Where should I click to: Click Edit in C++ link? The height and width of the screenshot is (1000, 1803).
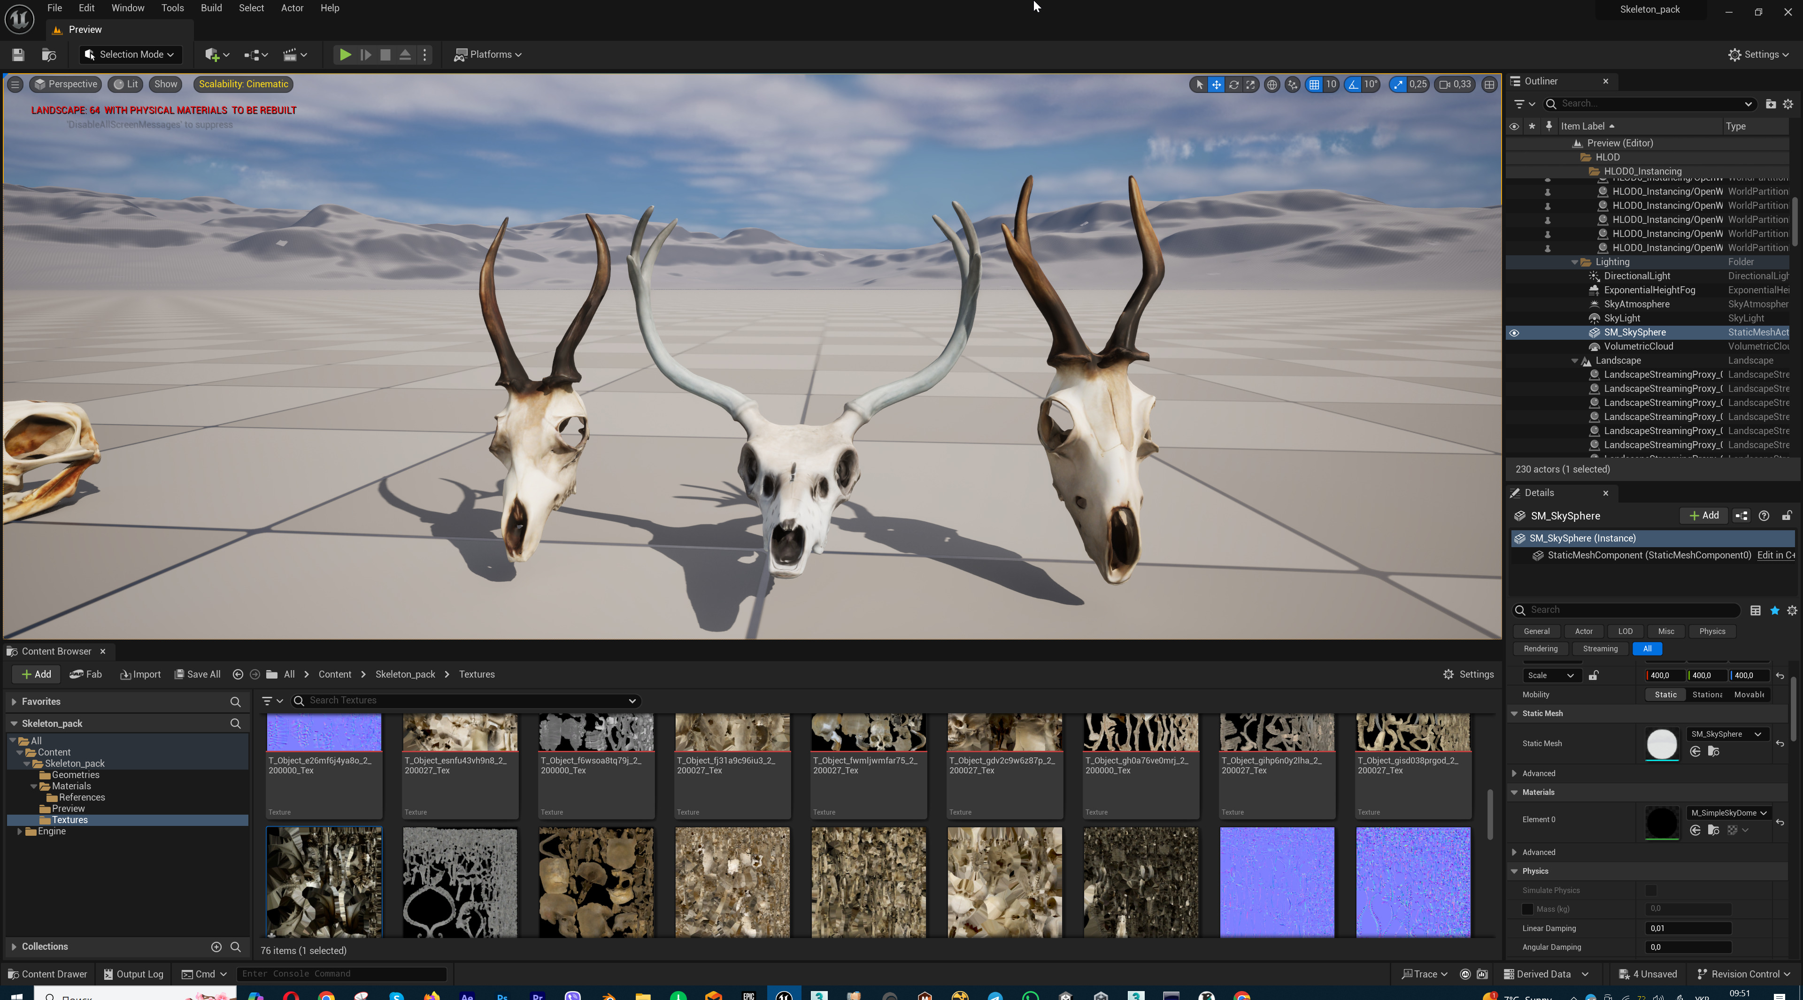[x=1775, y=556]
